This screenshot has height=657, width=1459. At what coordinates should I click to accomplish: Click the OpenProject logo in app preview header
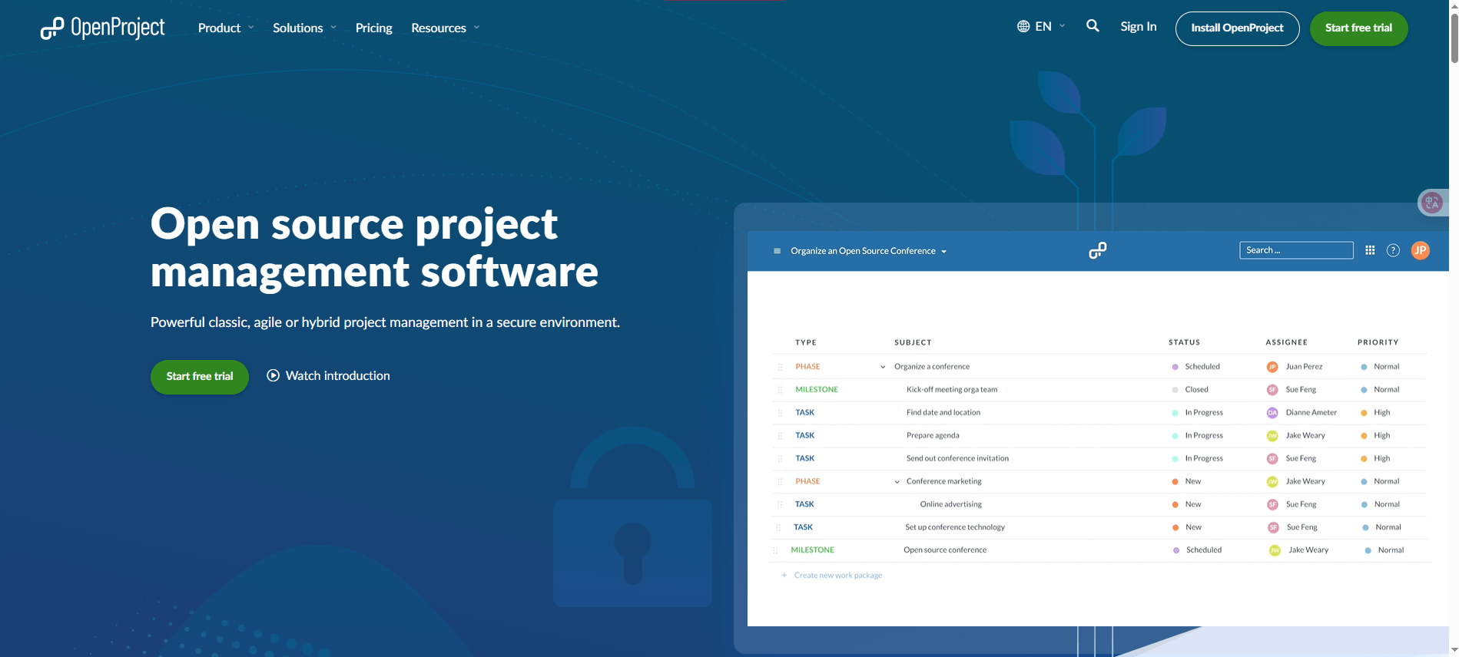click(x=1098, y=250)
